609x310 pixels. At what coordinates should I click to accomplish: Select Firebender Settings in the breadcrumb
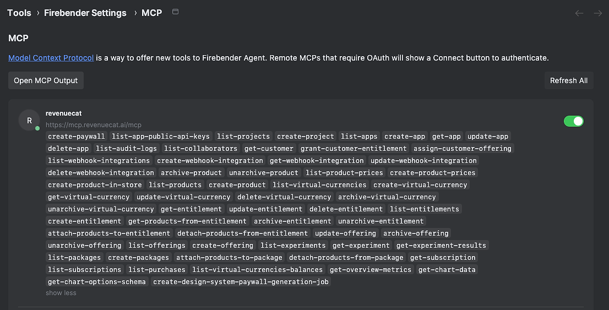pyautogui.click(x=85, y=13)
